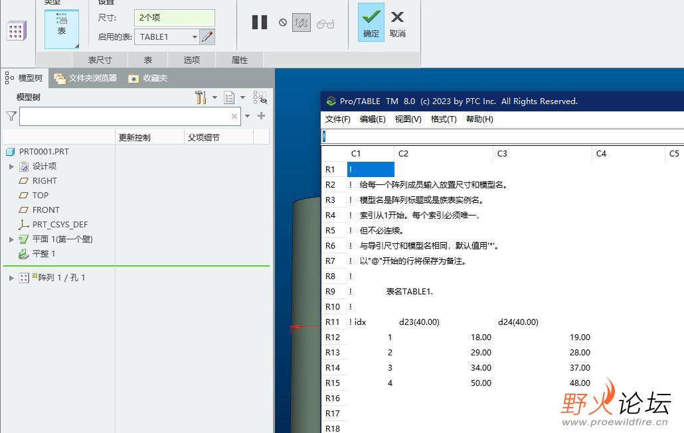Select cell R1 C1 highlighted in blue
684x433 pixels.
[x=371, y=170]
